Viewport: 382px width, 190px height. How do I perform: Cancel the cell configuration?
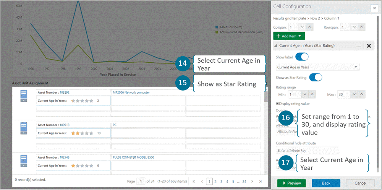[x=360, y=183]
